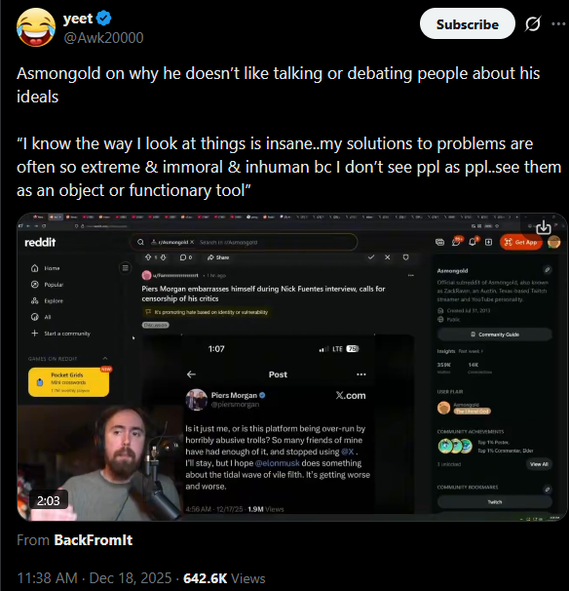Click the reddit logo in the video
Screen dimensions: 569x591
point(40,243)
